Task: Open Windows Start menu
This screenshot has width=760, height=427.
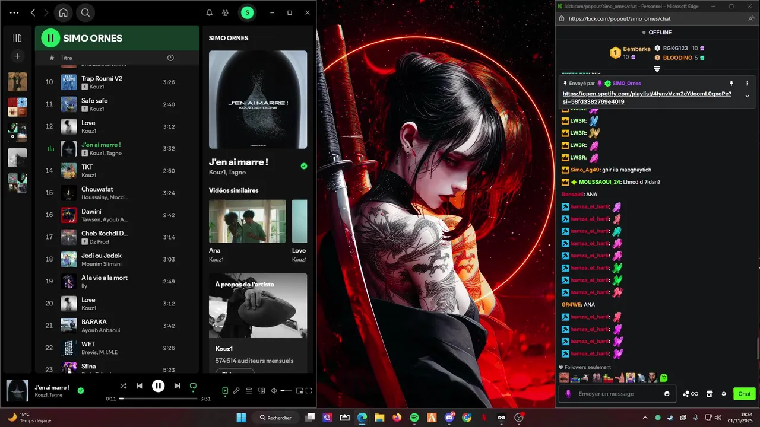Action: click(x=241, y=418)
